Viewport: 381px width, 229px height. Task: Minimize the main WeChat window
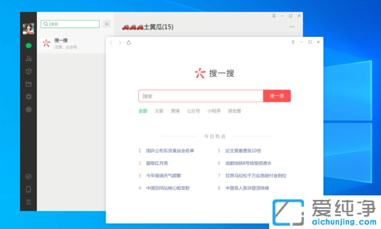coord(282,16)
